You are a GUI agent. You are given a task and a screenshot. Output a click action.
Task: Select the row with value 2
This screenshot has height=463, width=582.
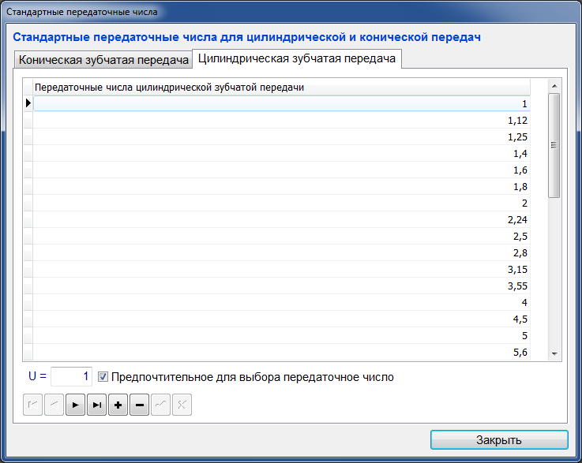281,203
